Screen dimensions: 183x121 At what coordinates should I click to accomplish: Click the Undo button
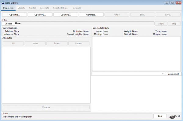click(117, 15)
